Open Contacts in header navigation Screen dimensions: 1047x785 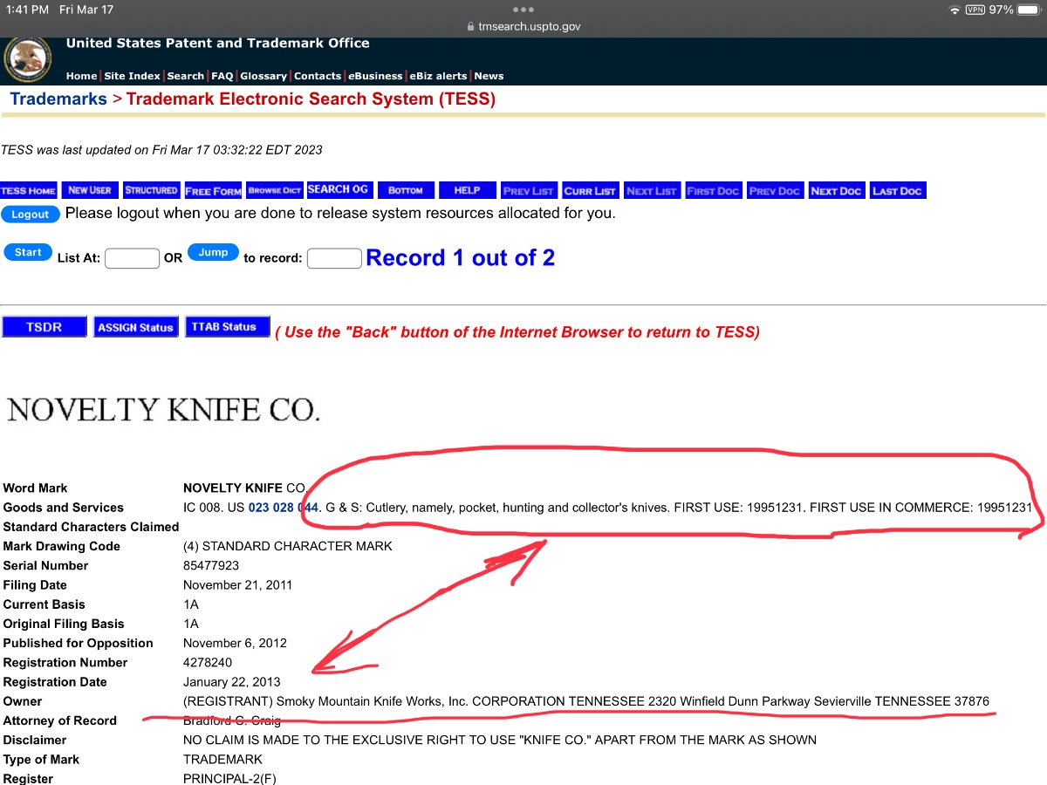(x=318, y=76)
